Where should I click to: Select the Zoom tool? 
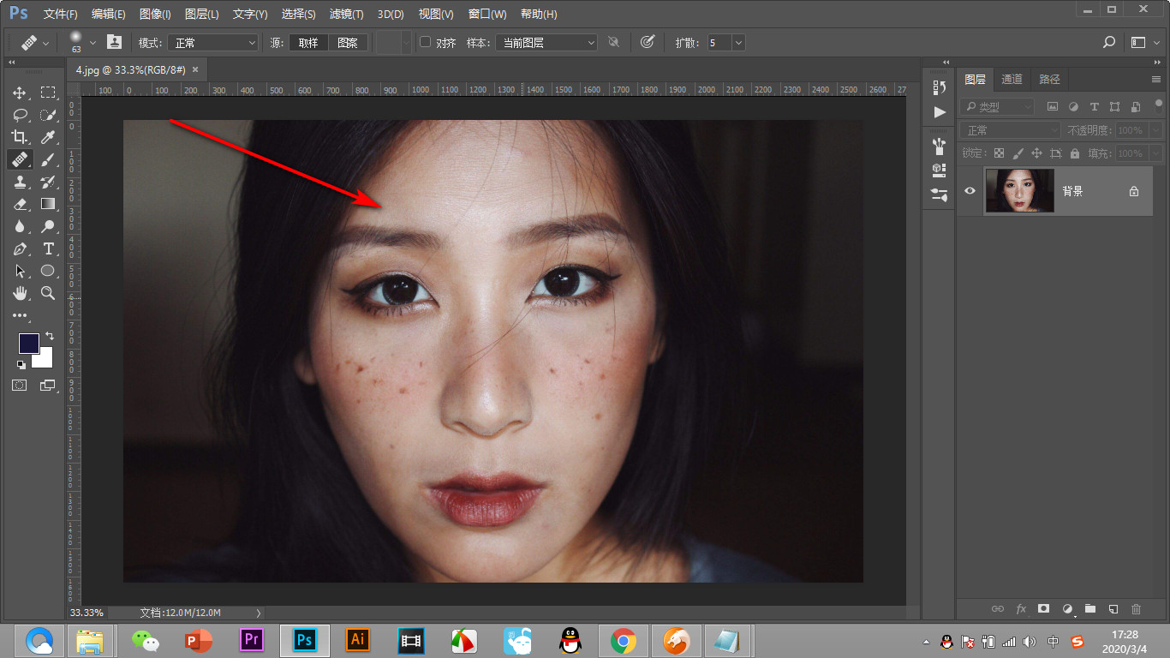tap(48, 293)
